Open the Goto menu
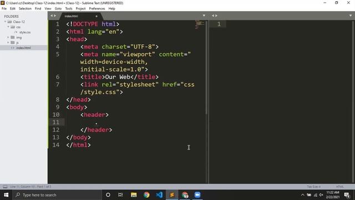 pyautogui.click(x=58, y=9)
